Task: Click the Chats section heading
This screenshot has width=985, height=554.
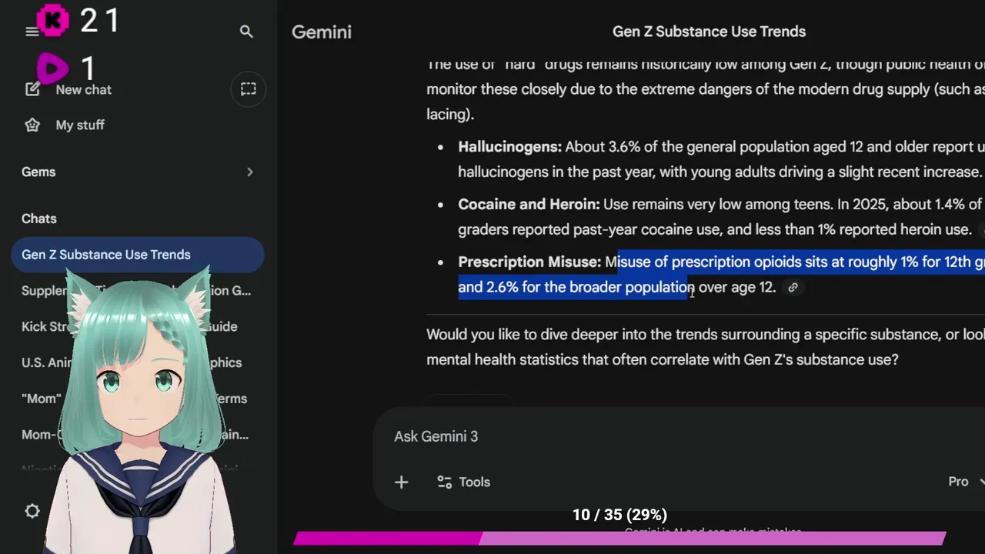Action: 39,219
